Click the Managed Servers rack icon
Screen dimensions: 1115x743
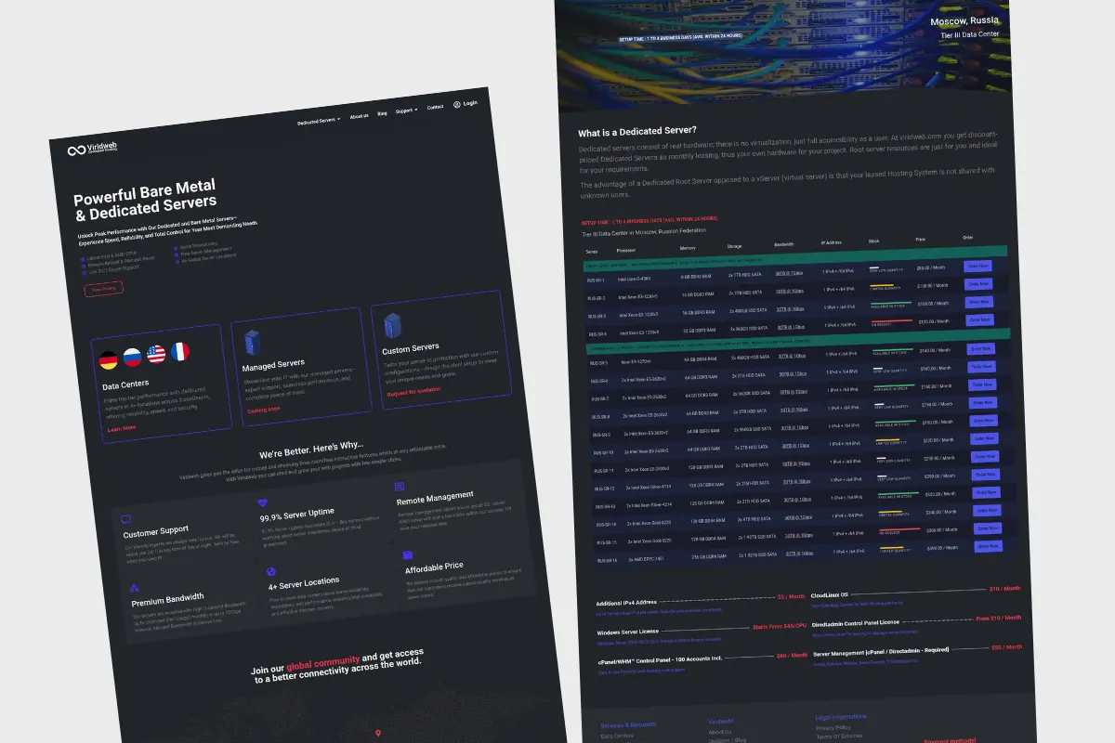(x=253, y=341)
